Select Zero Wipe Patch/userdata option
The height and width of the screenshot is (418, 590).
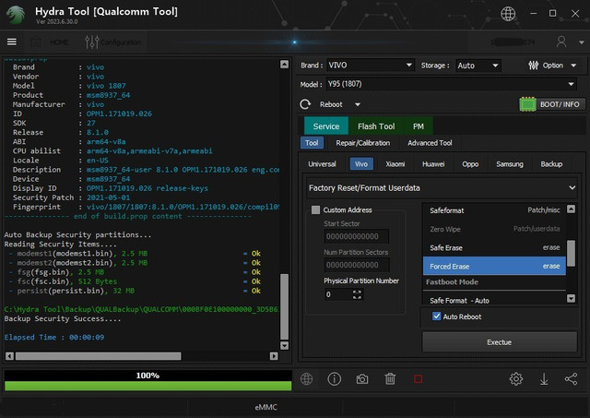click(494, 229)
